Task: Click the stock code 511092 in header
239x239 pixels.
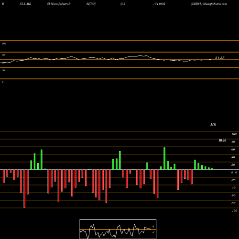Action: tap(160, 4)
